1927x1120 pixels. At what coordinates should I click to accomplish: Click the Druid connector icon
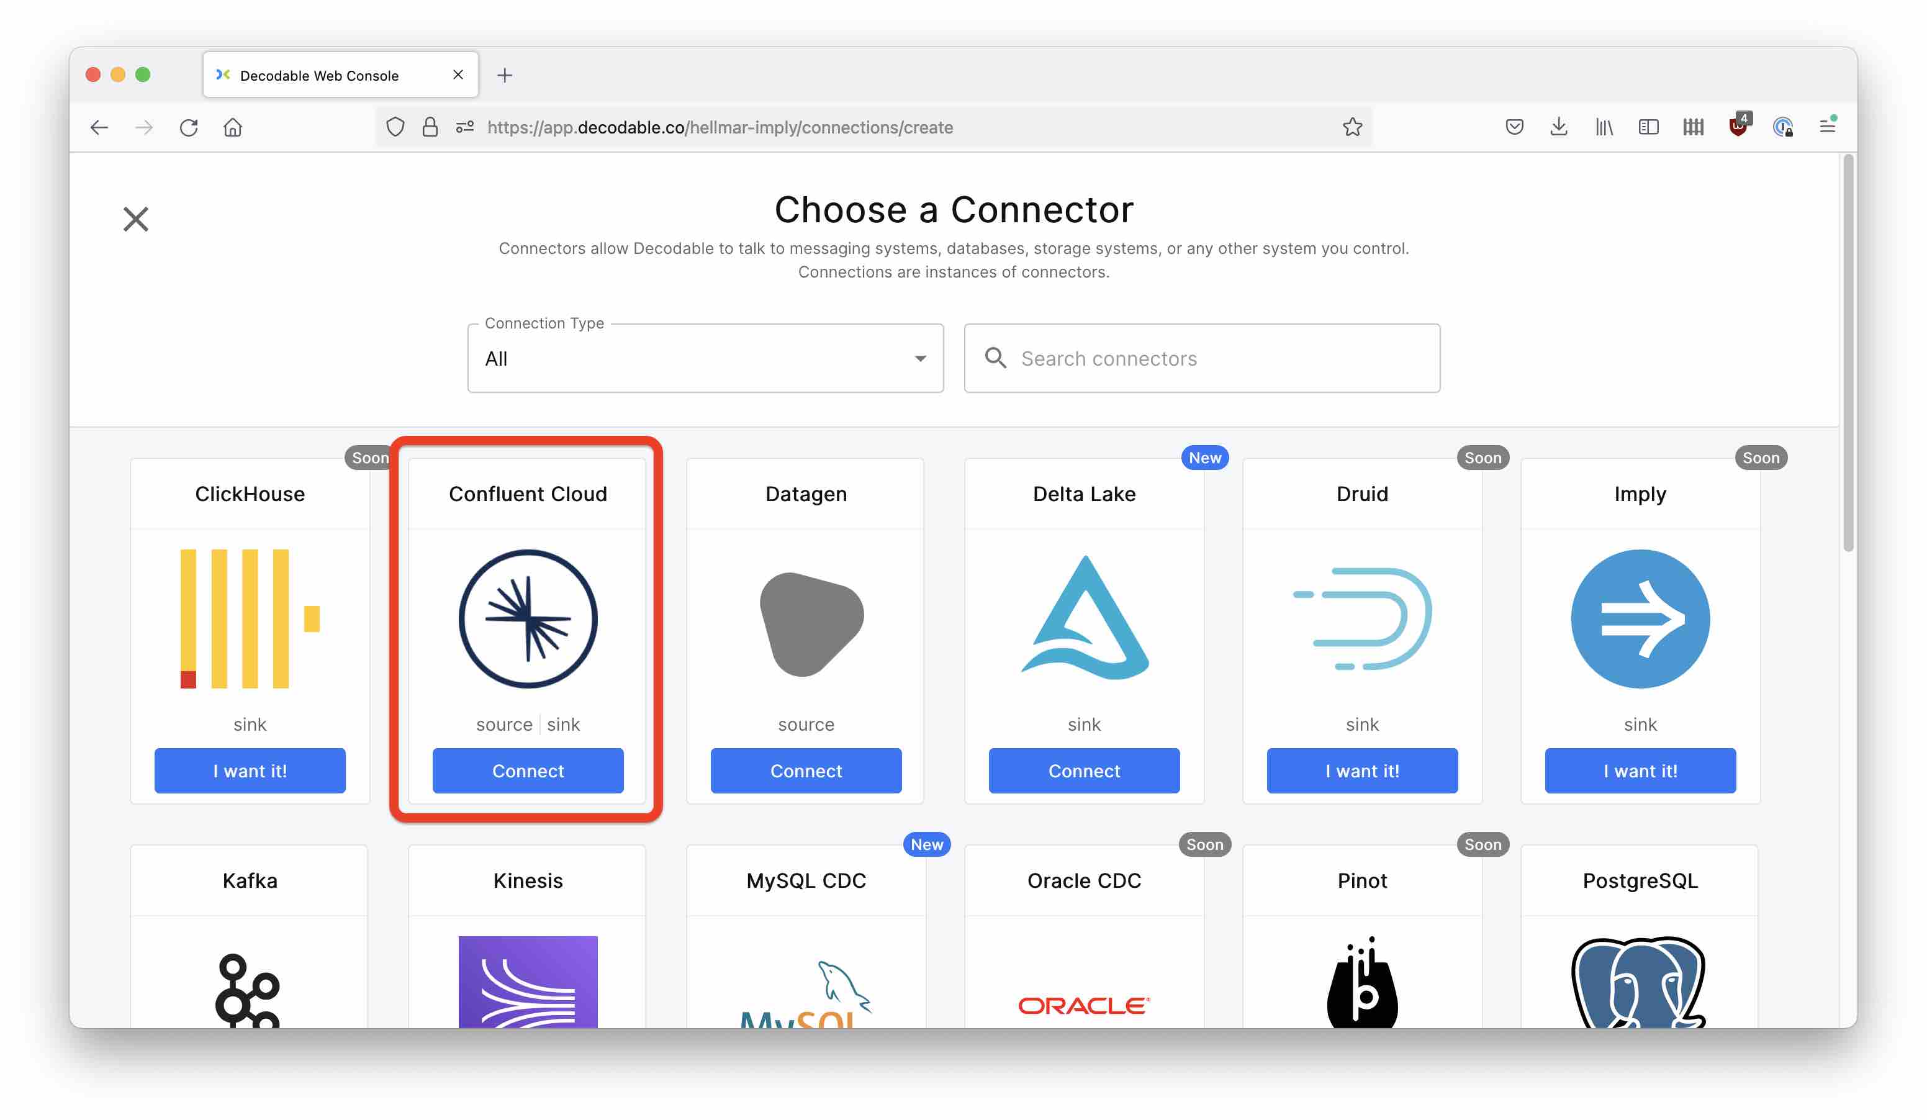point(1362,617)
